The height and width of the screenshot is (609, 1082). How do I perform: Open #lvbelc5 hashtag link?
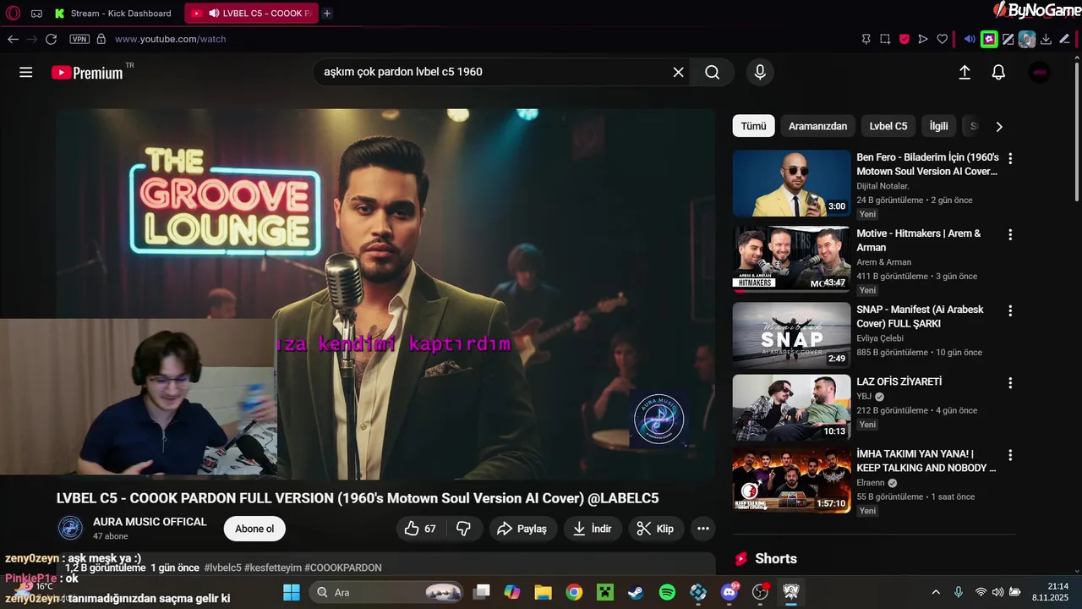click(222, 568)
